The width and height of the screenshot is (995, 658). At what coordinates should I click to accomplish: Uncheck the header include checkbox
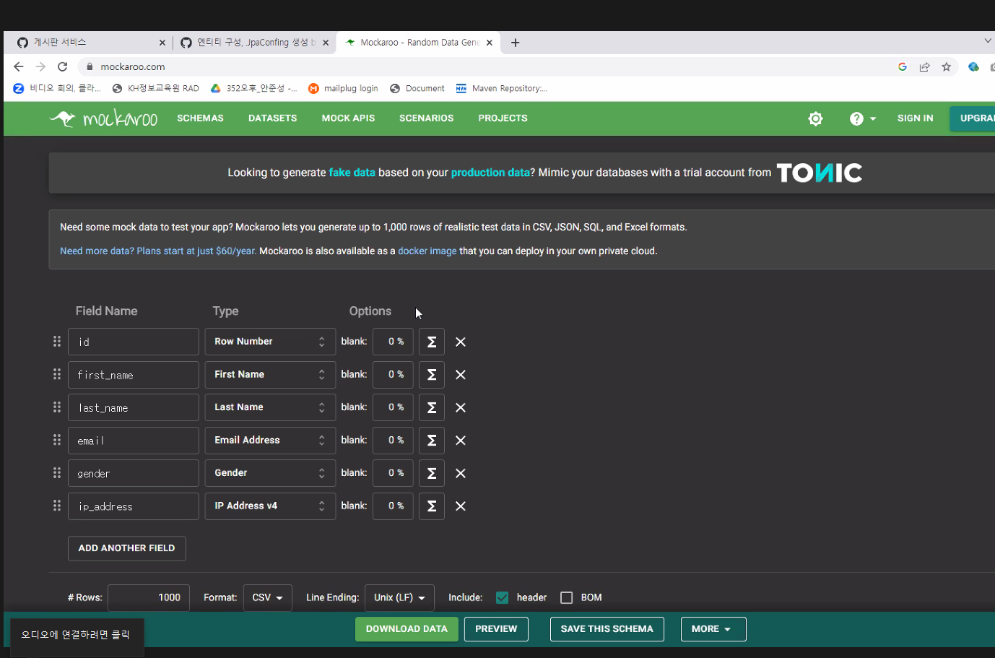coord(503,597)
